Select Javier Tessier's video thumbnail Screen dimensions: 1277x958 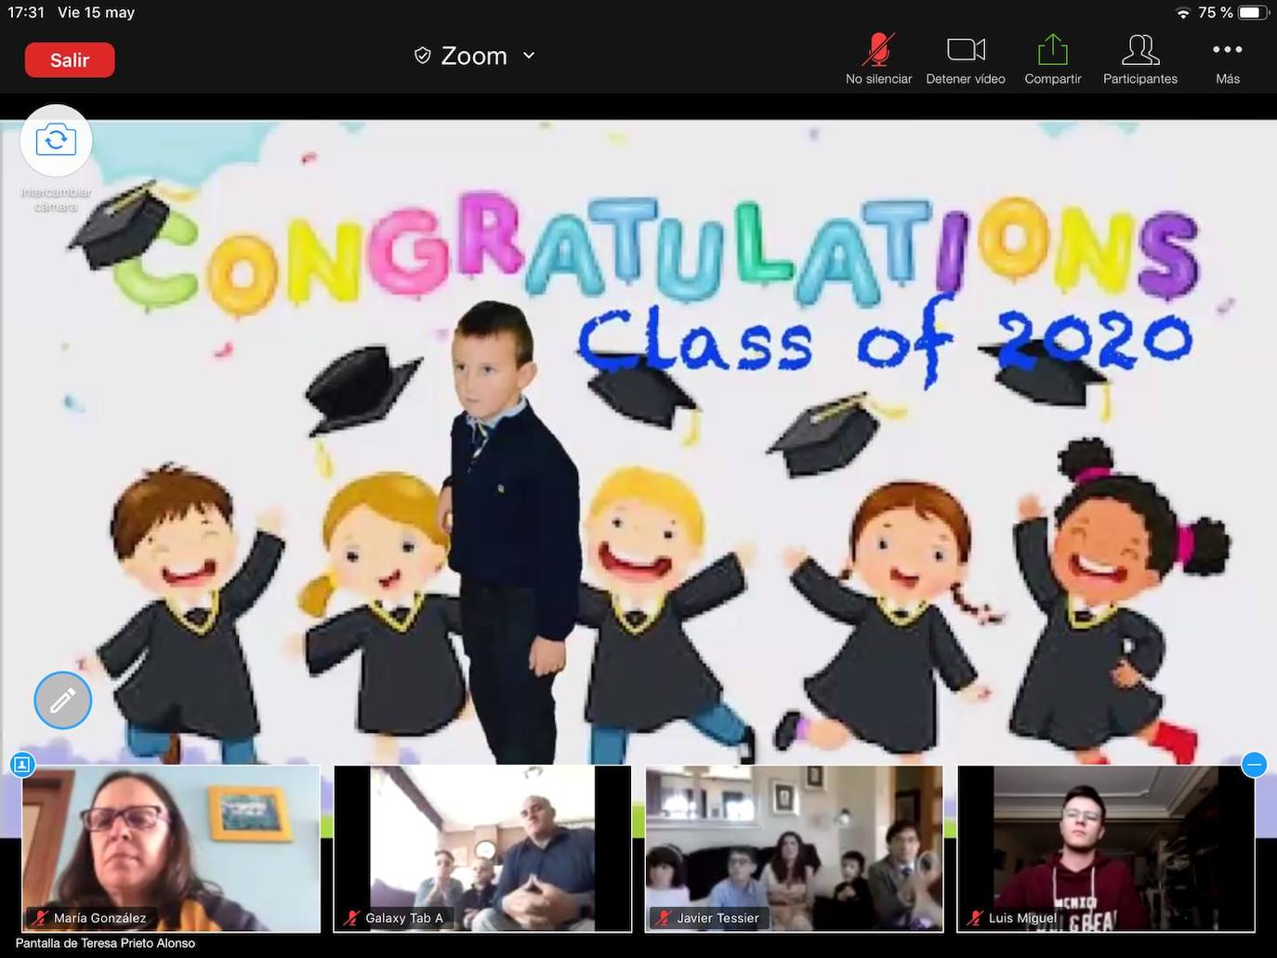(793, 846)
